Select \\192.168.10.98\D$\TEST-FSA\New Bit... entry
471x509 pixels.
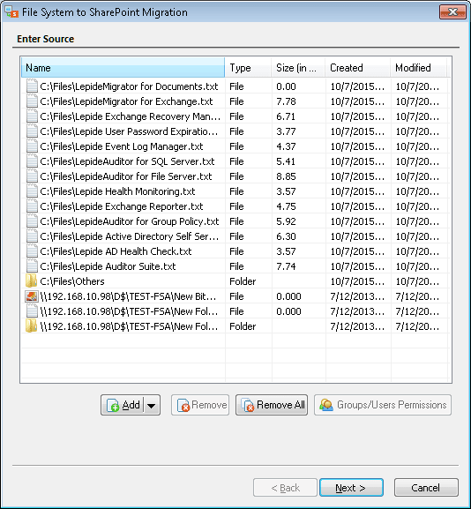tap(128, 296)
